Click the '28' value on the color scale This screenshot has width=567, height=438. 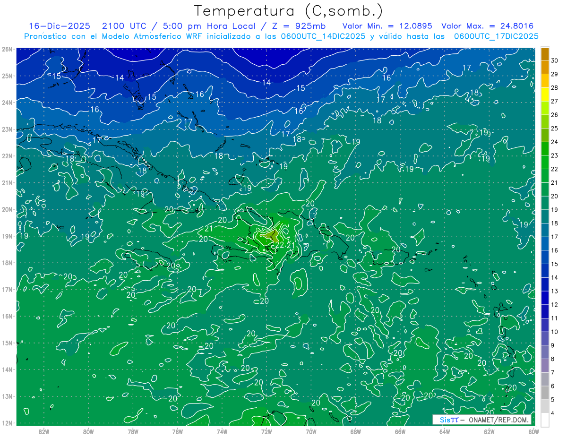[555, 88]
